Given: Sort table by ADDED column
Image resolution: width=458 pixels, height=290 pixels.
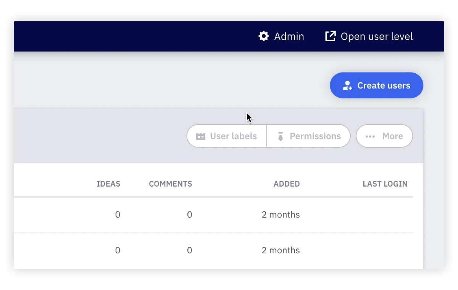Looking at the screenshot, I should [287, 184].
